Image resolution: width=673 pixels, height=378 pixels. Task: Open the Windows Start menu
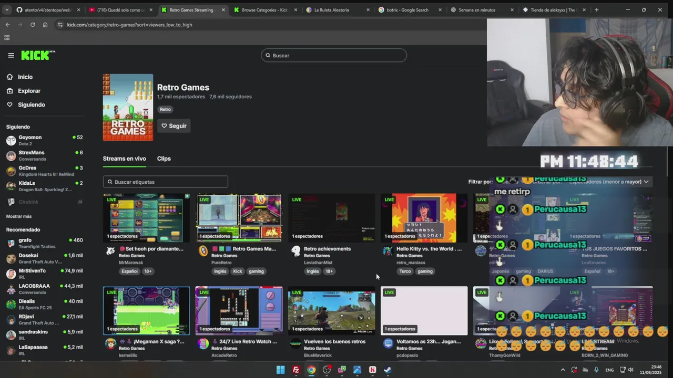pyautogui.click(x=281, y=370)
